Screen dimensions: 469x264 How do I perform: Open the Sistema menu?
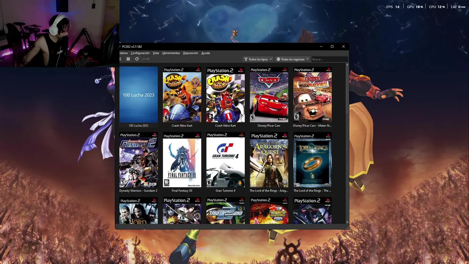click(123, 53)
